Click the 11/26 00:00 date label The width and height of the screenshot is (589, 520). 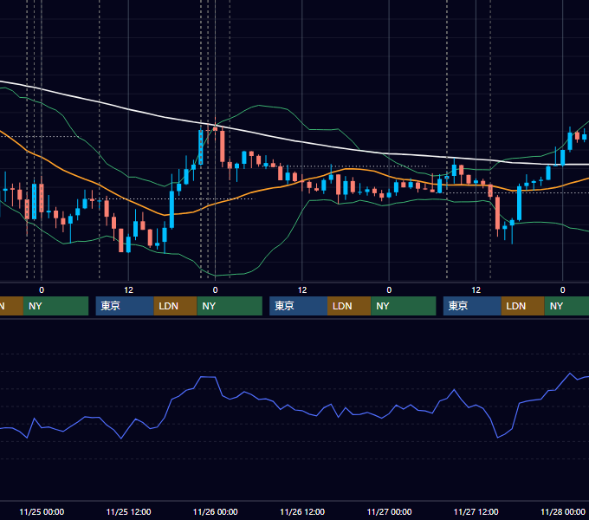coord(215,511)
